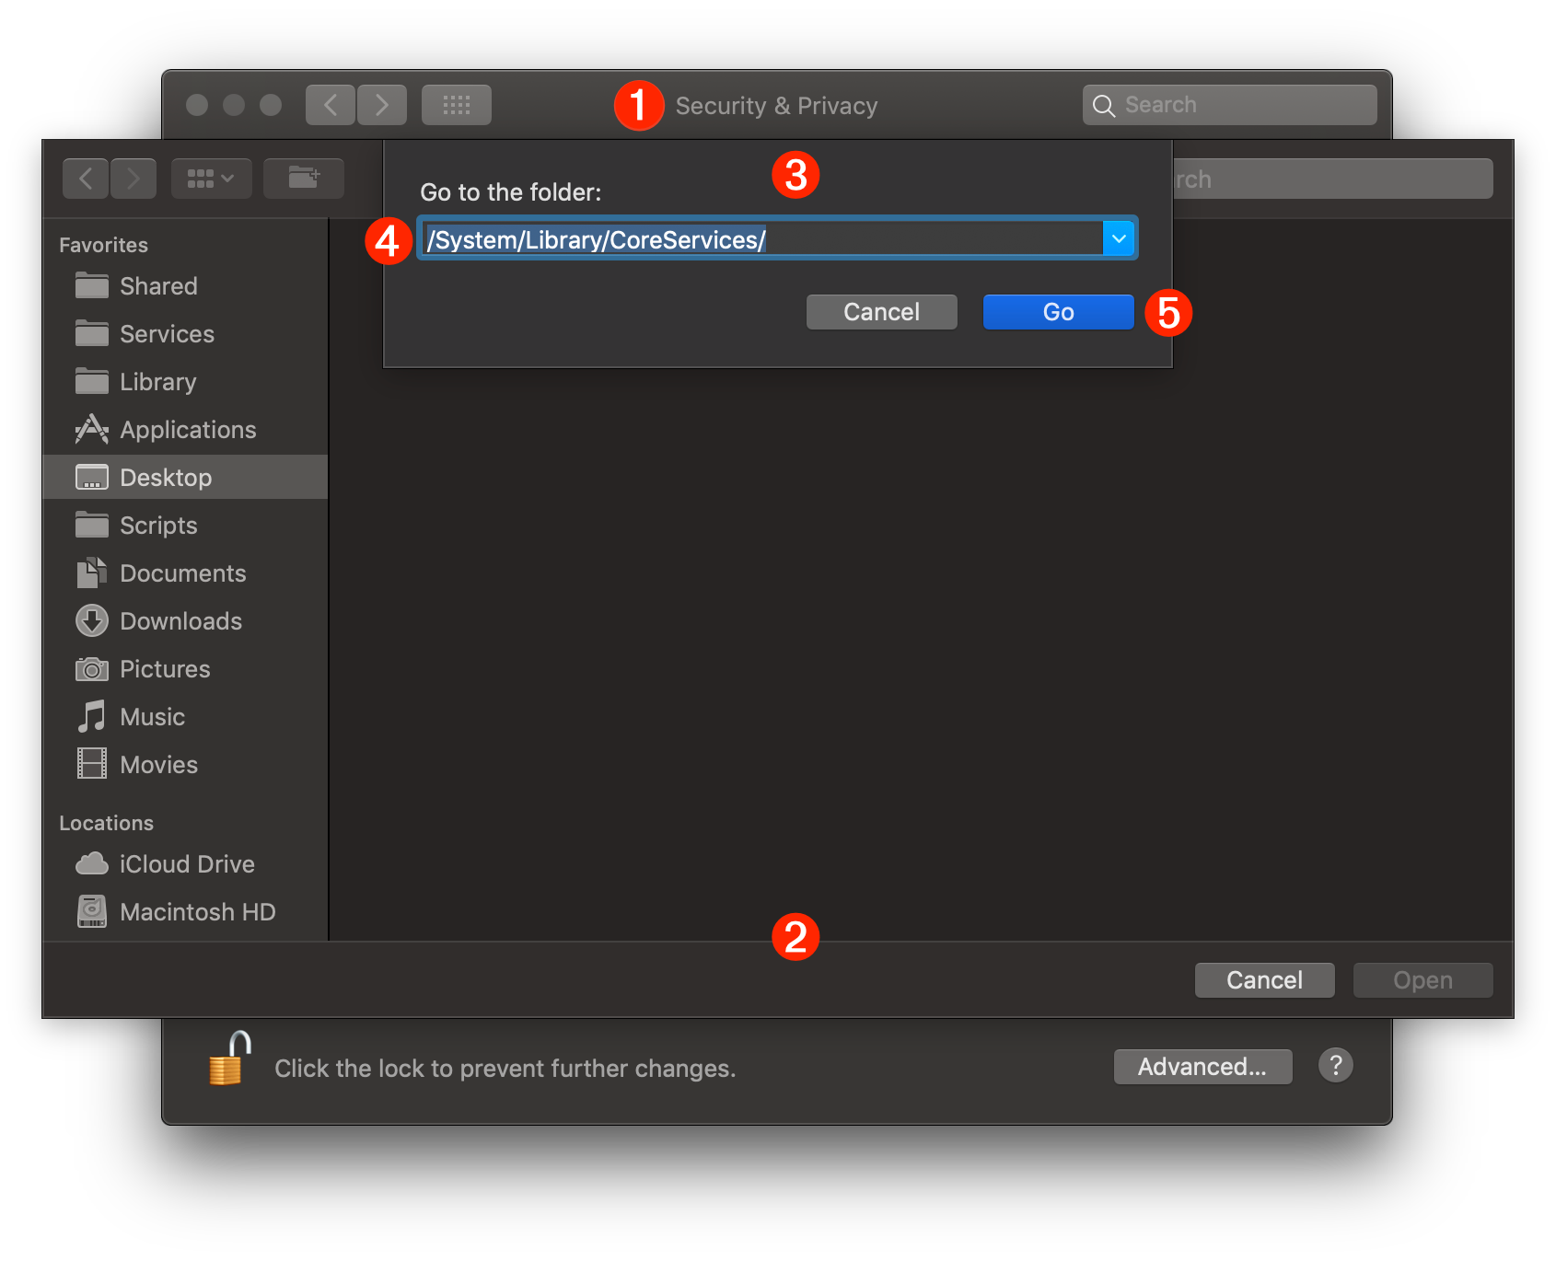The width and height of the screenshot is (1556, 1261).
Task: Select the Desktop item in Favorites
Action: (x=166, y=477)
